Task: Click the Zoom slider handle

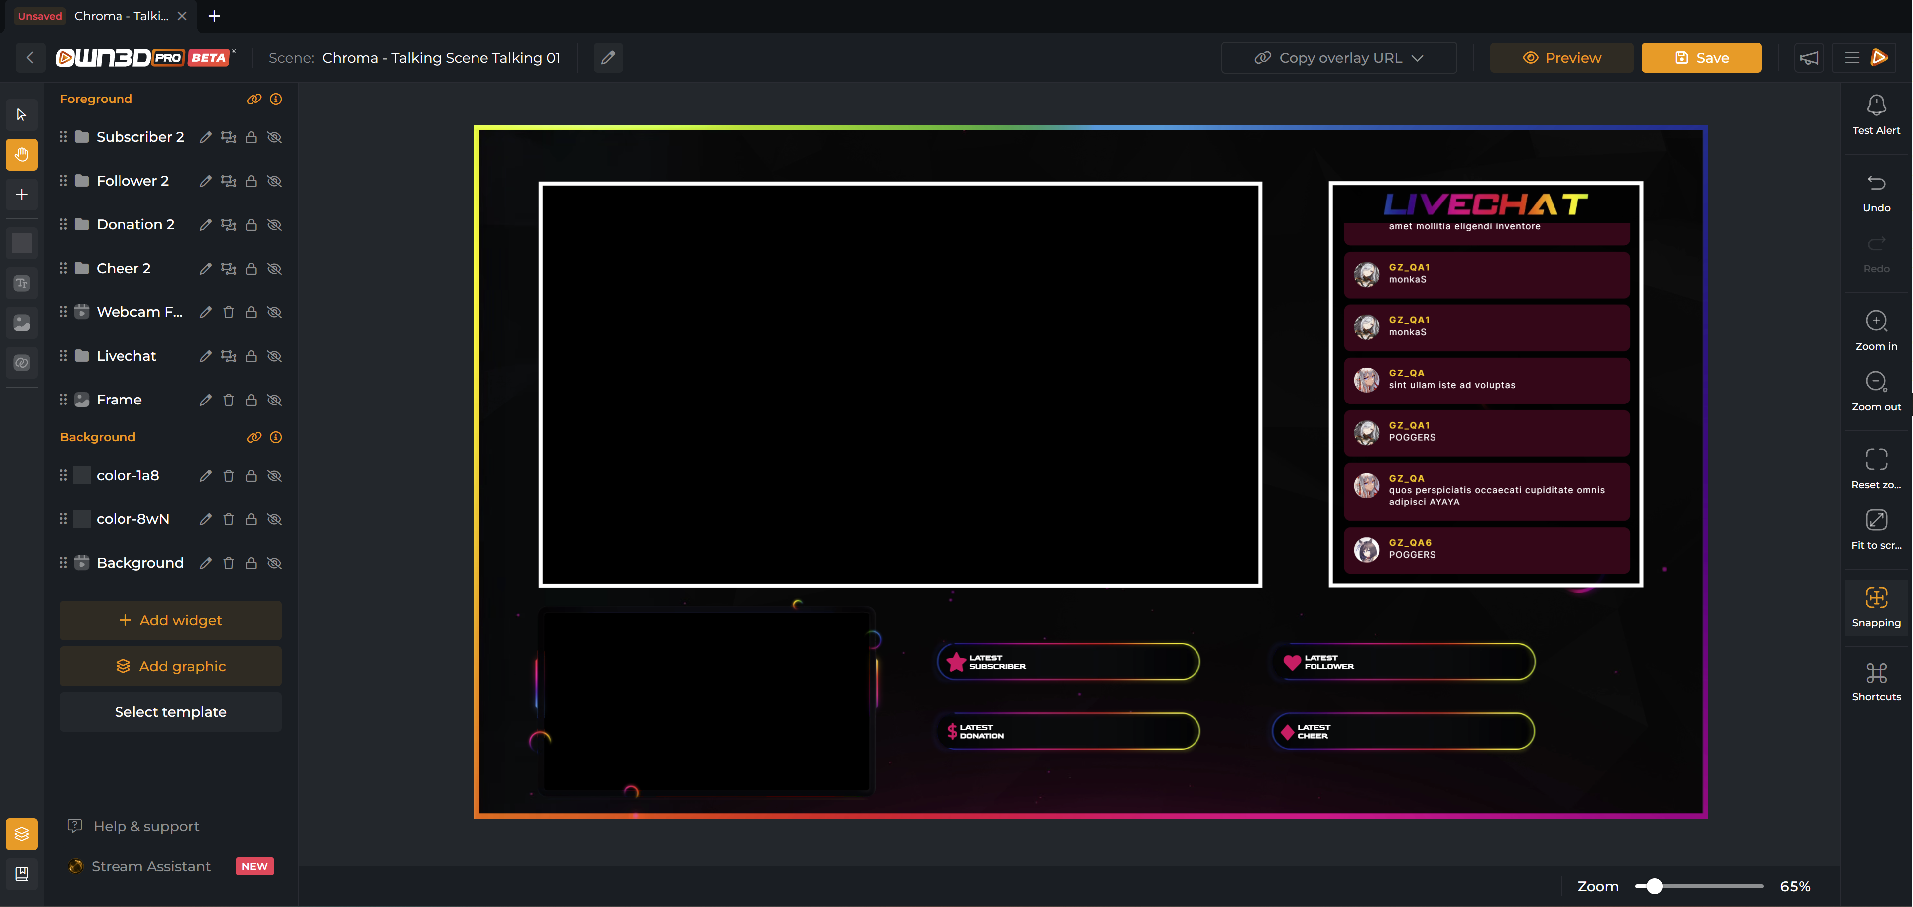Action: tap(1654, 886)
